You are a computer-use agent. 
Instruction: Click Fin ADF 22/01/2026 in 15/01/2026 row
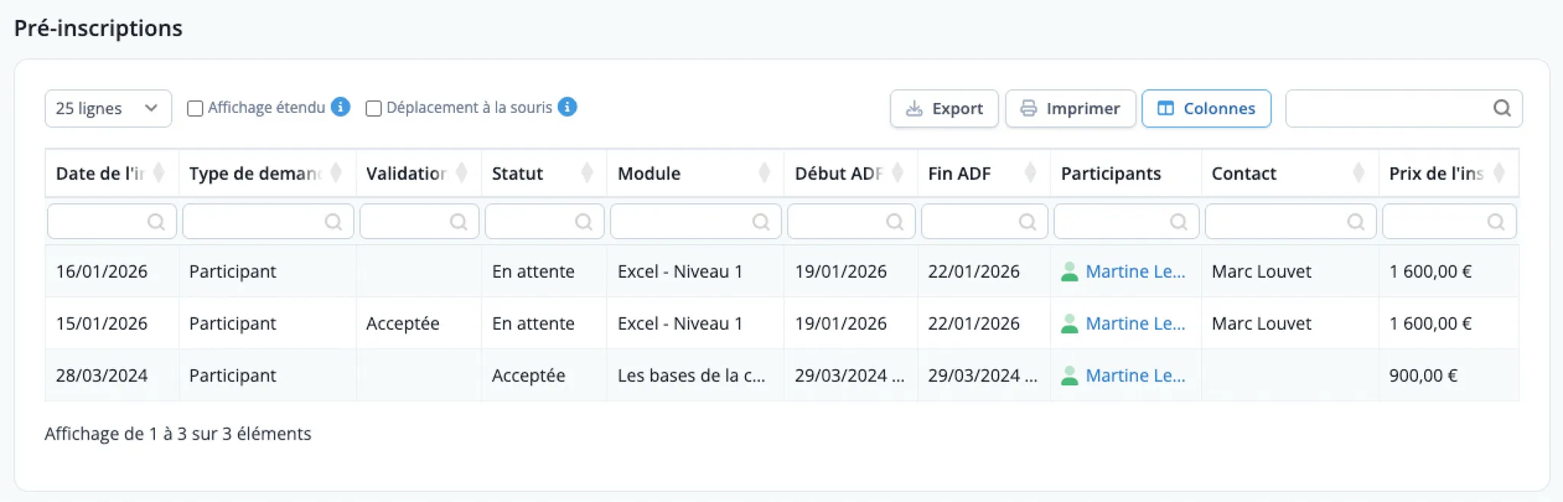[x=974, y=323]
